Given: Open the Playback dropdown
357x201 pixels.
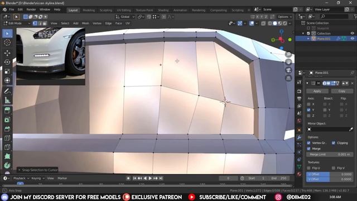Looking at the screenshot, I should click(21, 178).
